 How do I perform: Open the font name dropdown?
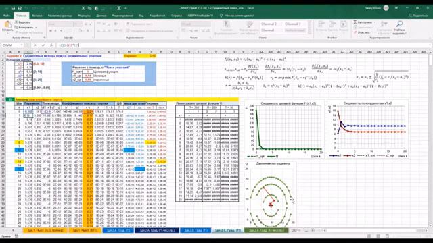click(x=71, y=24)
